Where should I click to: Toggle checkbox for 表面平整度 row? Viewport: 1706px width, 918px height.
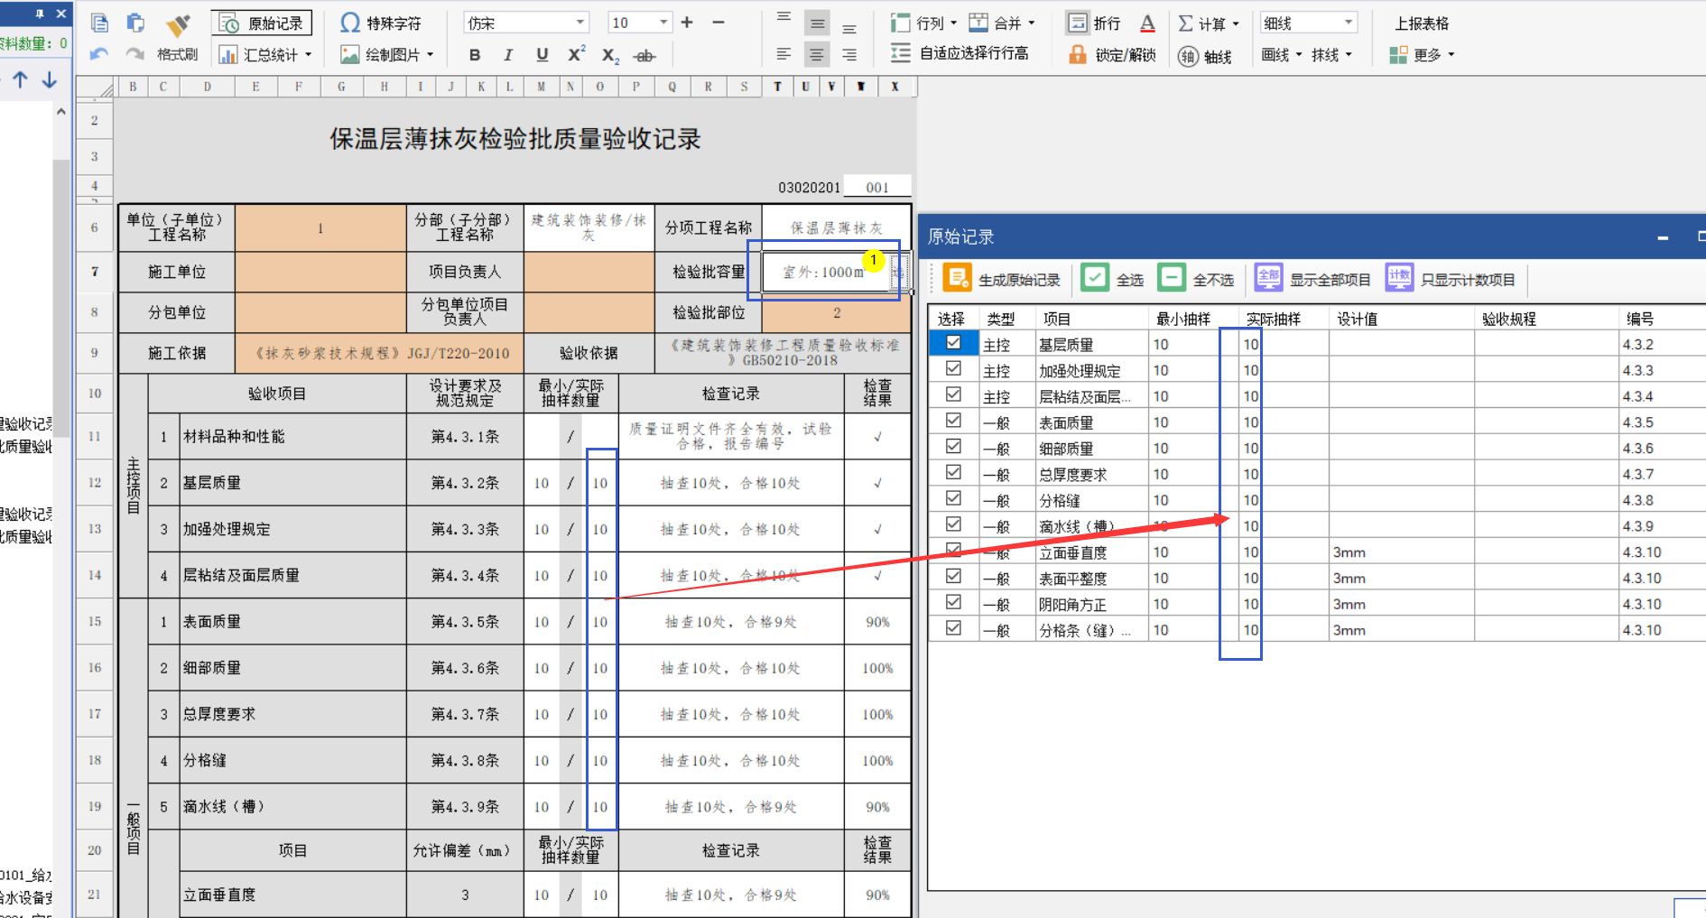click(953, 577)
